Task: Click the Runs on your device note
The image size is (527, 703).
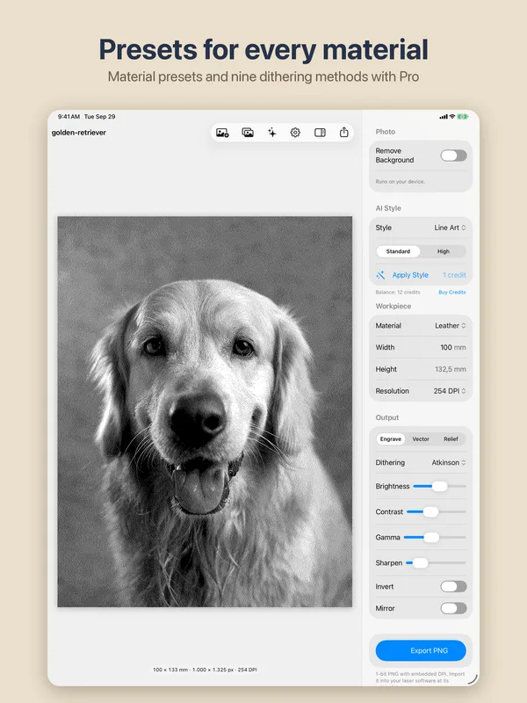Action: click(401, 182)
